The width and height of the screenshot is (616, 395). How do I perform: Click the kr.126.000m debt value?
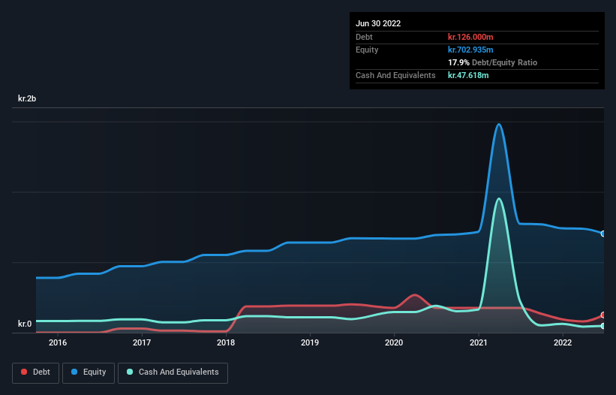(470, 37)
